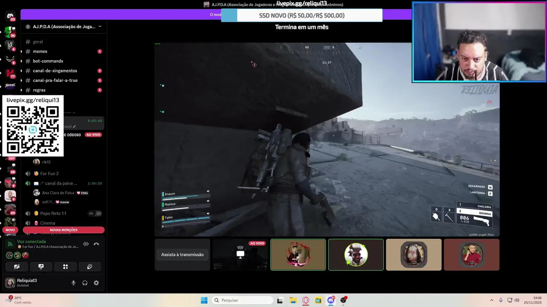The height and width of the screenshot is (307, 547).
Task: Open Discord from taskbar
Action: (331, 300)
